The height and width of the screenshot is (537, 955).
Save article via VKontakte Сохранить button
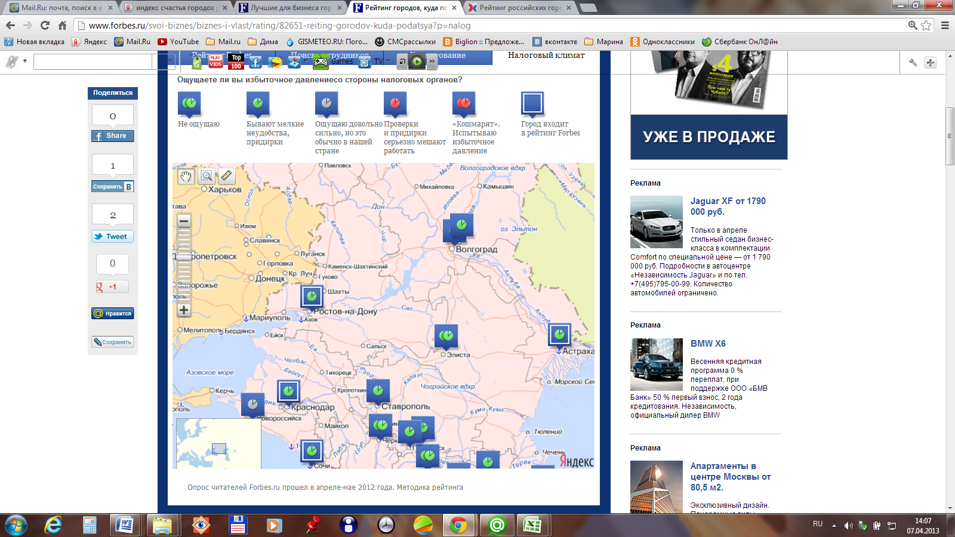pos(113,187)
